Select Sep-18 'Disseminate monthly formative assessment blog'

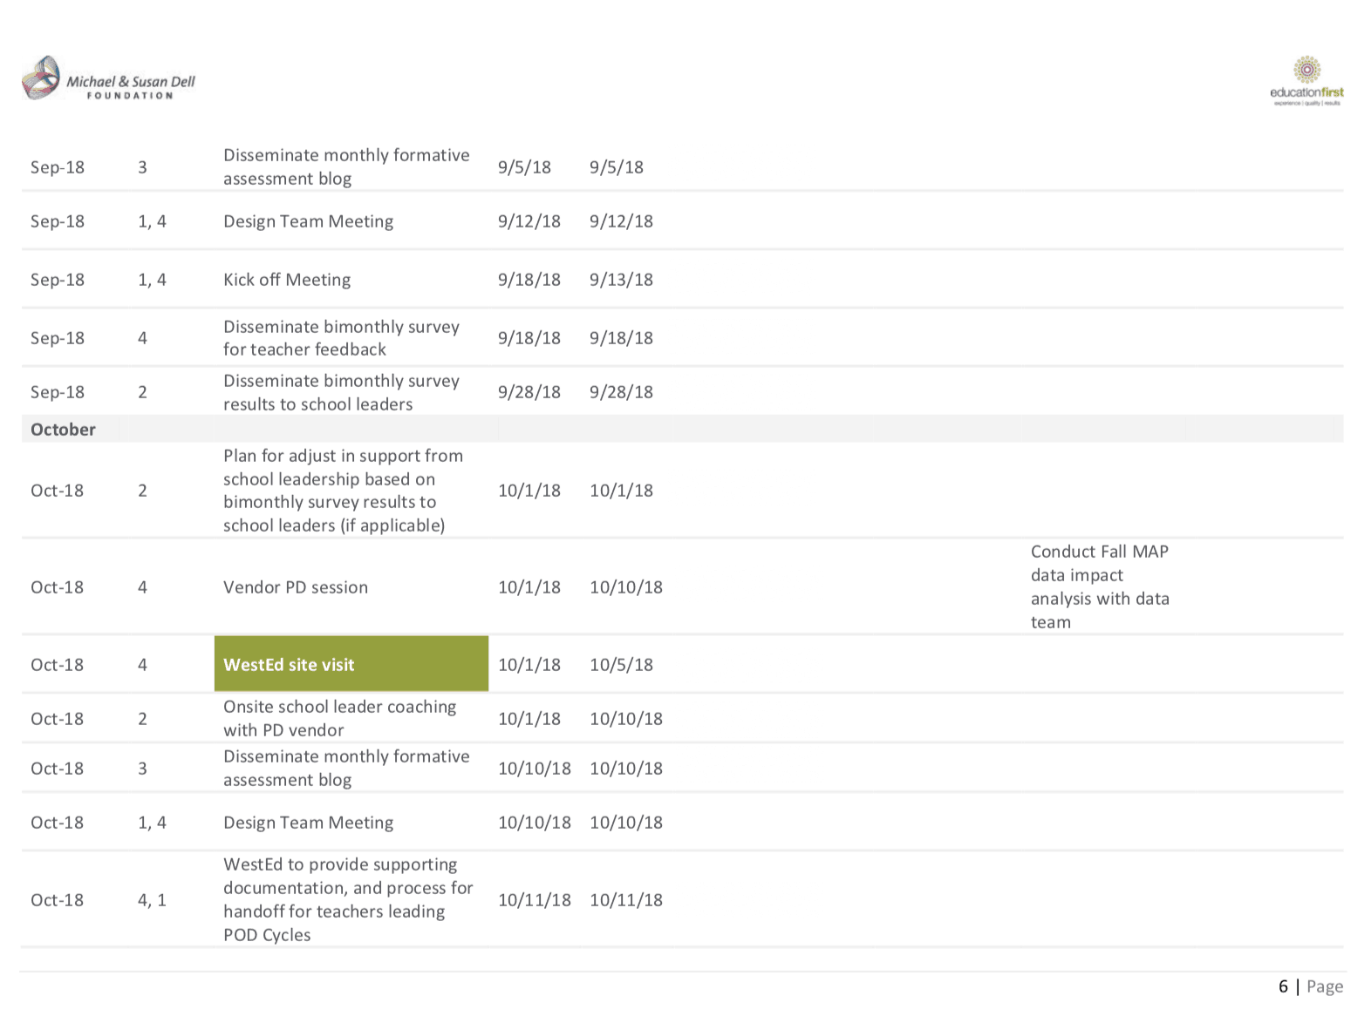346,166
